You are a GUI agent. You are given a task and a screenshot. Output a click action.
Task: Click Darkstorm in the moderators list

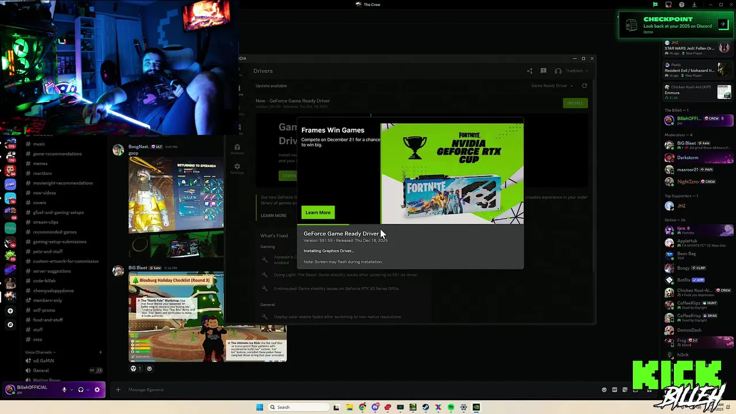click(697, 158)
